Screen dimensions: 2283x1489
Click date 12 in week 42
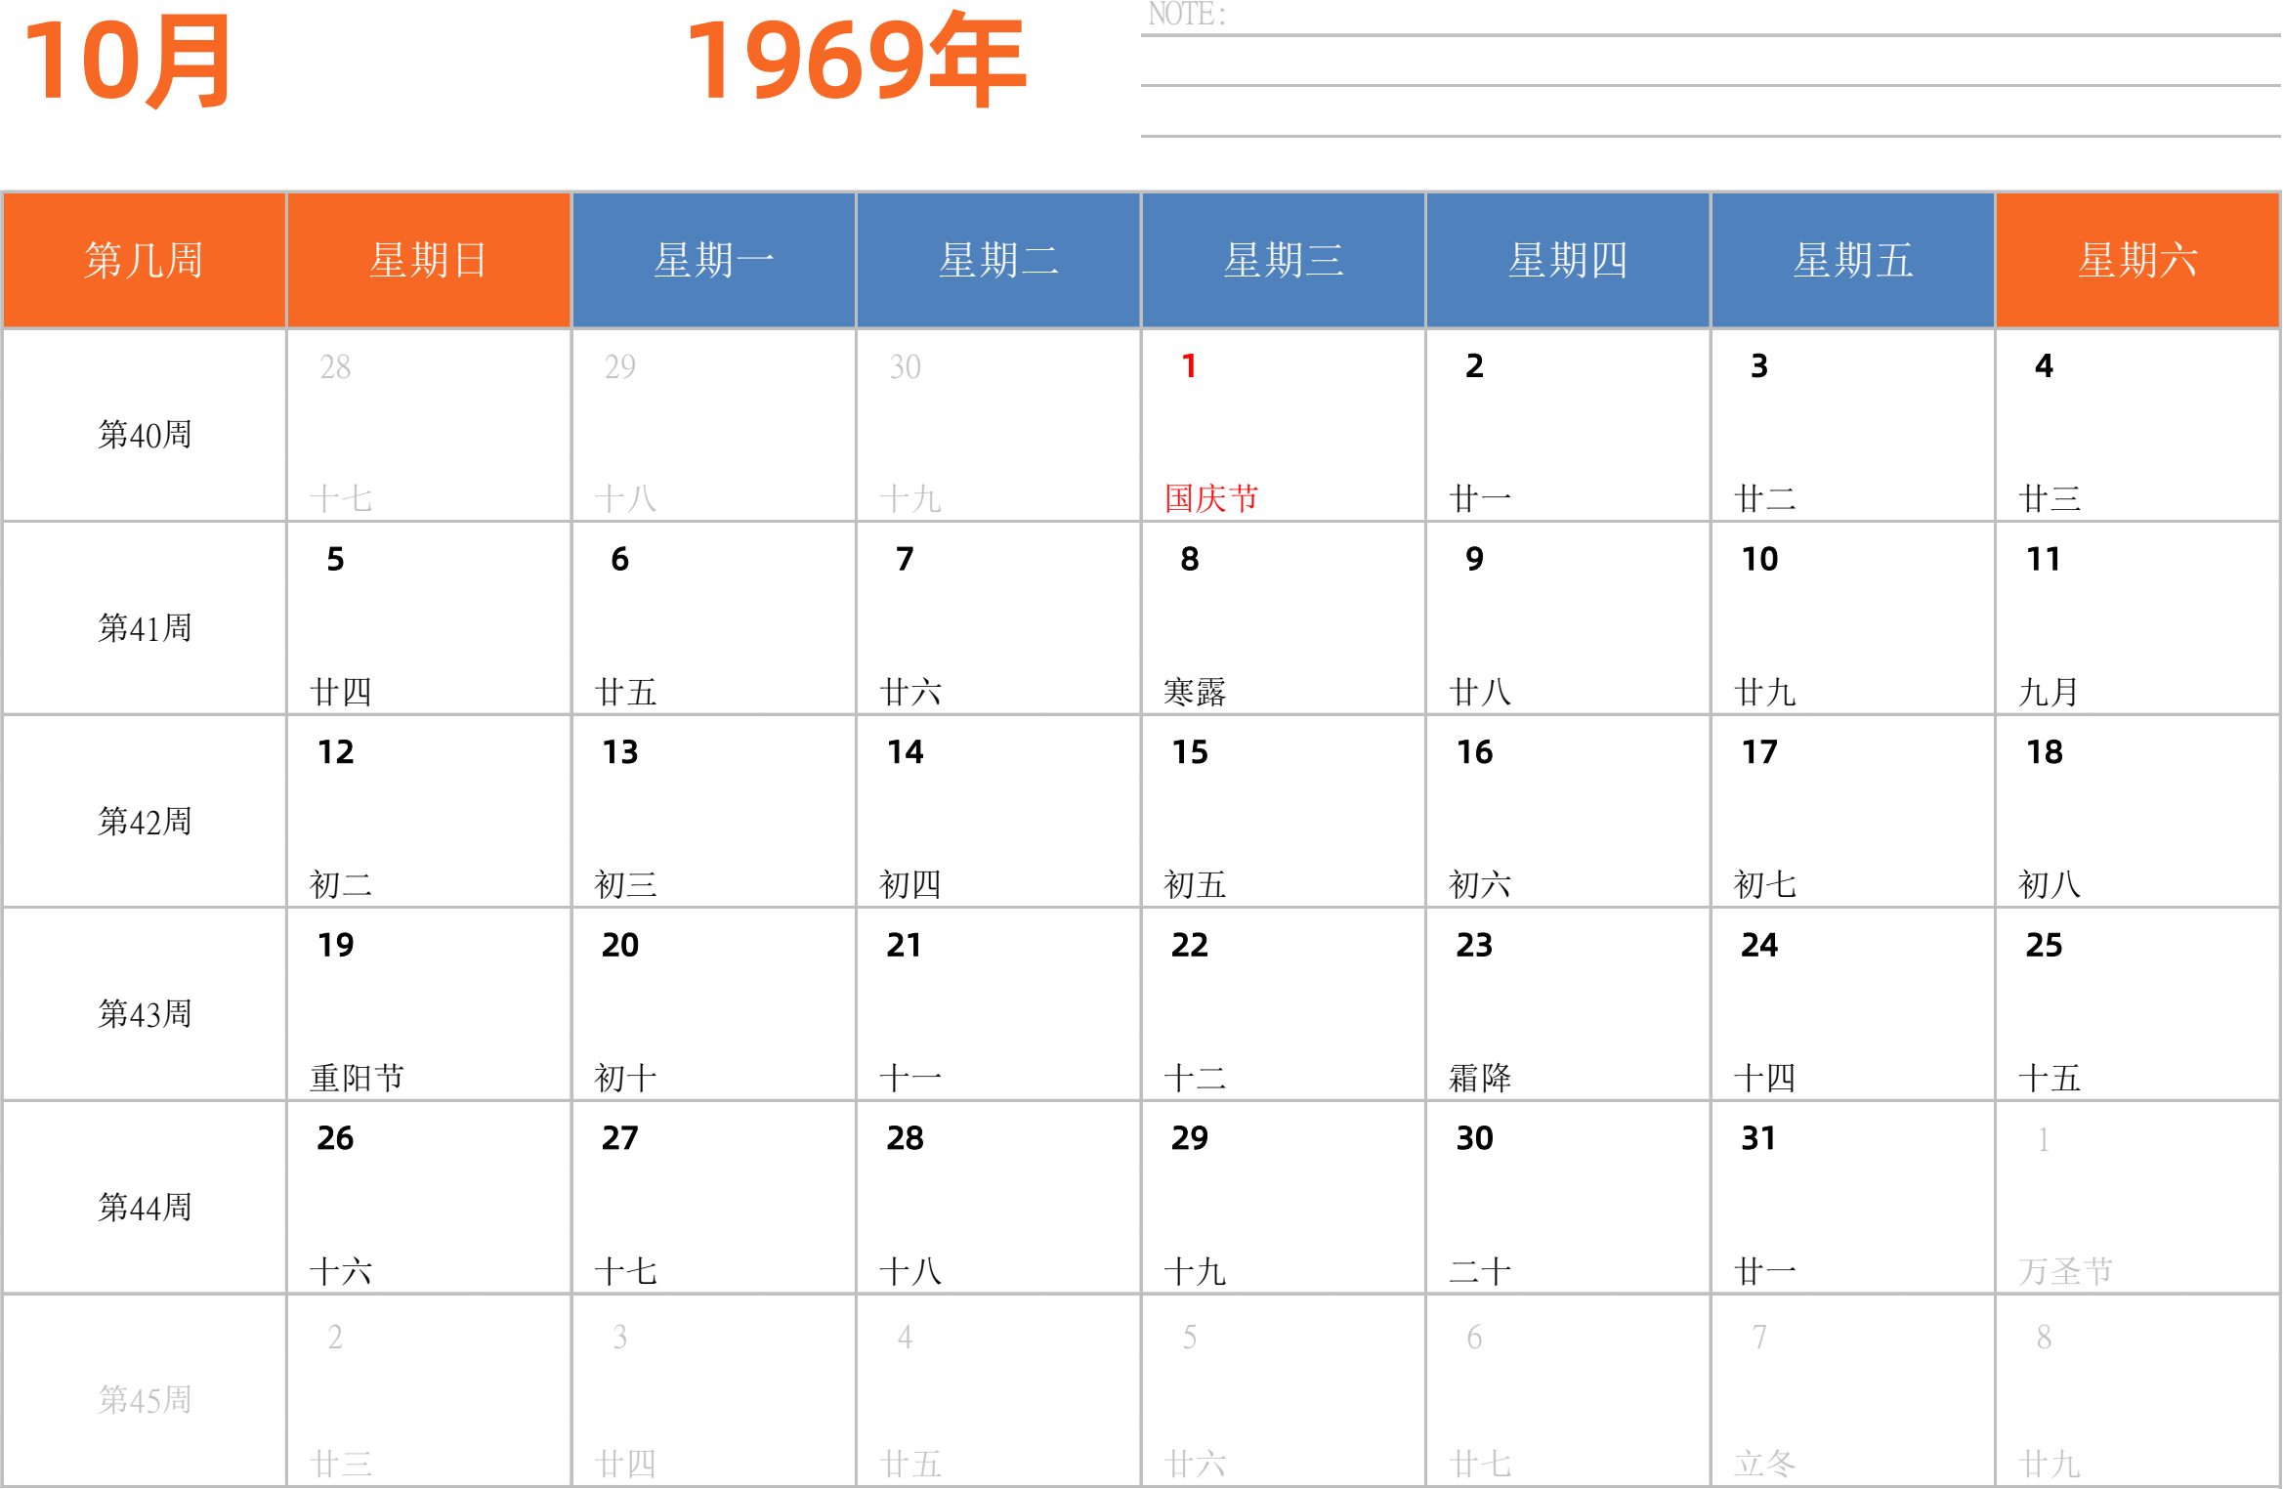pyautogui.click(x=335, y=752)
